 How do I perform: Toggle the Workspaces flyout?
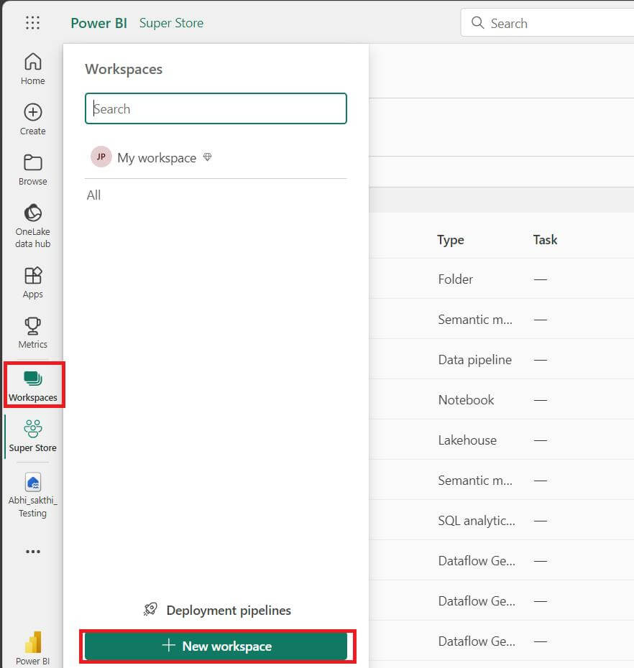[x=33, y=386]
